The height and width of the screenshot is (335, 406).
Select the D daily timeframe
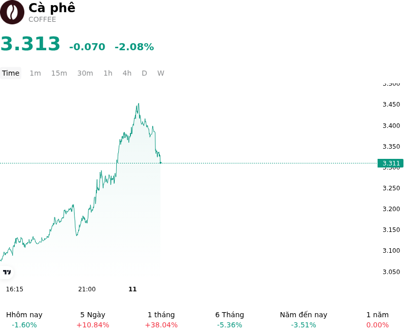pos(145,73)
